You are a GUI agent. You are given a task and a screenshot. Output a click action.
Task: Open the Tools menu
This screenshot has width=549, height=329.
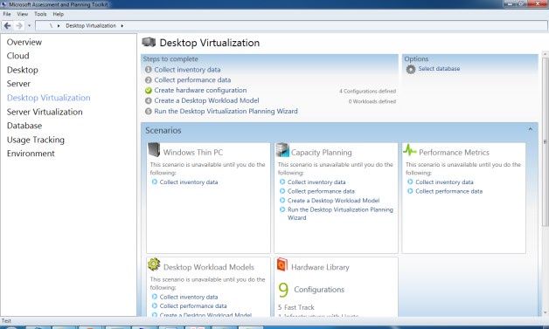coord(40,14)
